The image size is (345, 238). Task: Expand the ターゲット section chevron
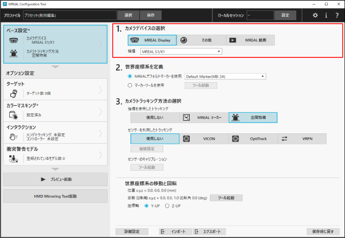101,90
